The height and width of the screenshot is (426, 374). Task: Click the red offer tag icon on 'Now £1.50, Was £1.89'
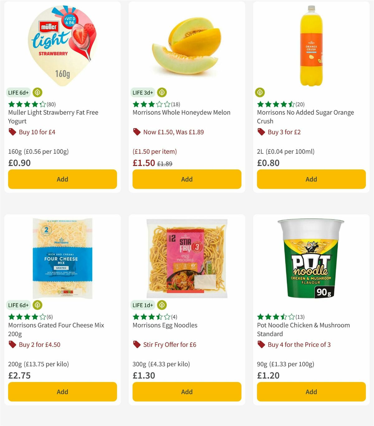coord(137,132)
